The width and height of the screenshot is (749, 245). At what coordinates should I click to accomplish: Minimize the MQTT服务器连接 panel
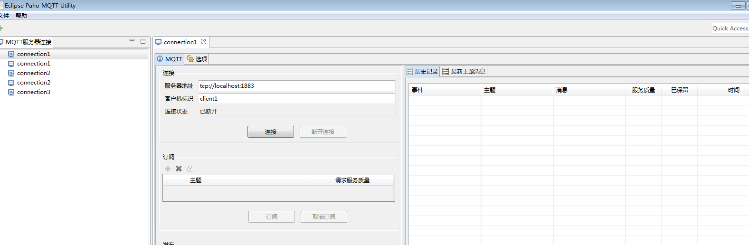point(132,41)
